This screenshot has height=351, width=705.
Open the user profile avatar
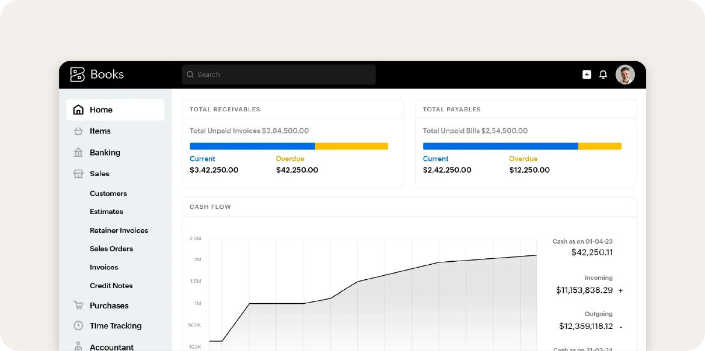tap(624, 74)
